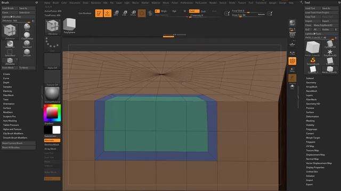Image resolution: width=341 pixels, height=191 pixels.
Task: Toggle BackfaceMask option
Action: tap(52, 145)
